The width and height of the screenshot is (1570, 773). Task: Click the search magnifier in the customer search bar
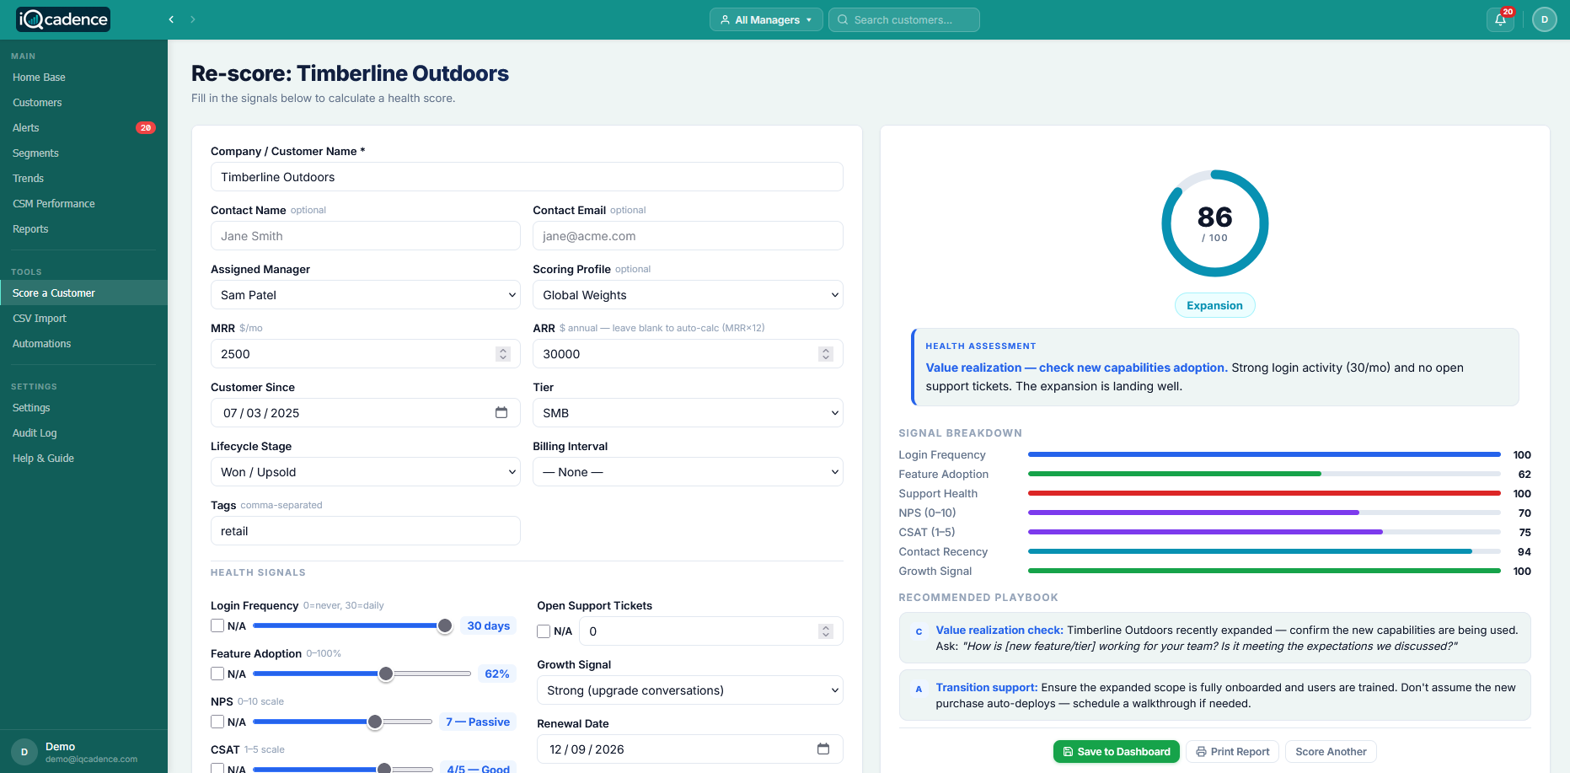click(842, 19)
